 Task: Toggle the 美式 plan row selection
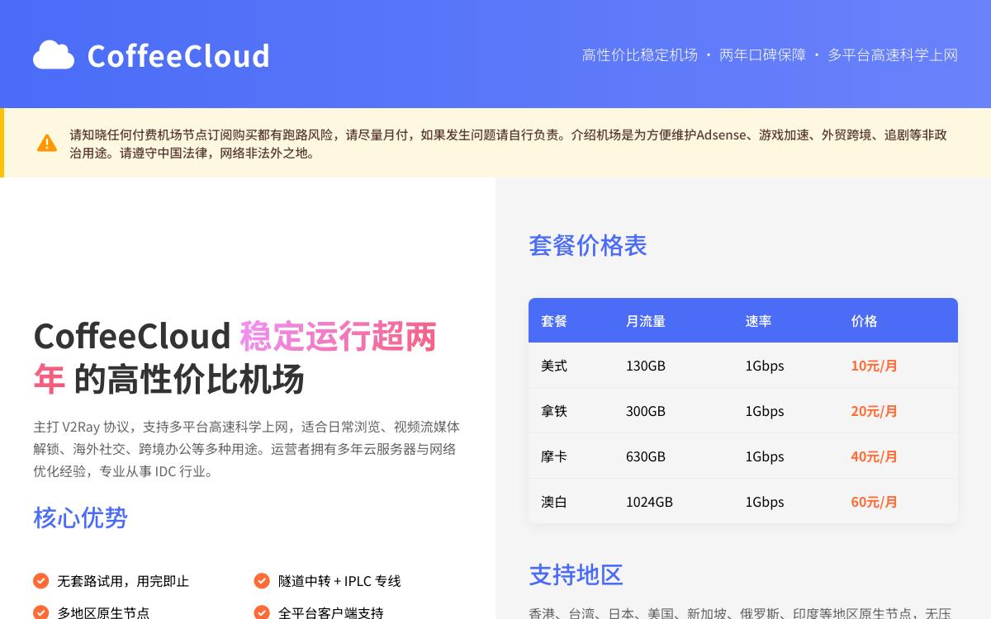click(x=743, y=366)
